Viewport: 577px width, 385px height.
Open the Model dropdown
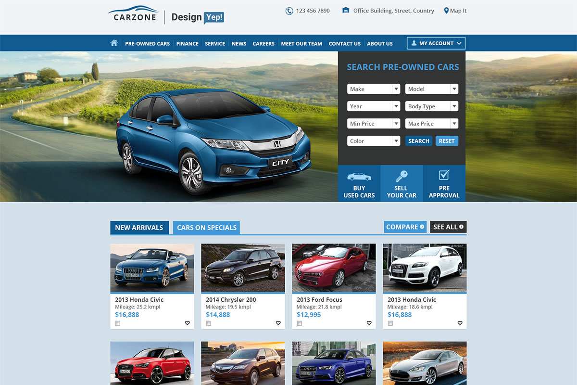pyautogui.click(x=432, y=89)
